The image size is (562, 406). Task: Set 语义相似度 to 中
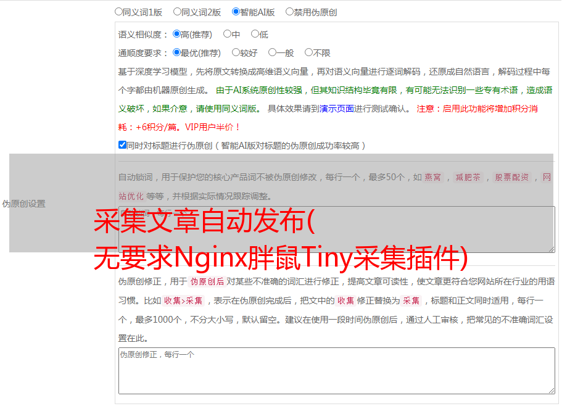point(227,34)
